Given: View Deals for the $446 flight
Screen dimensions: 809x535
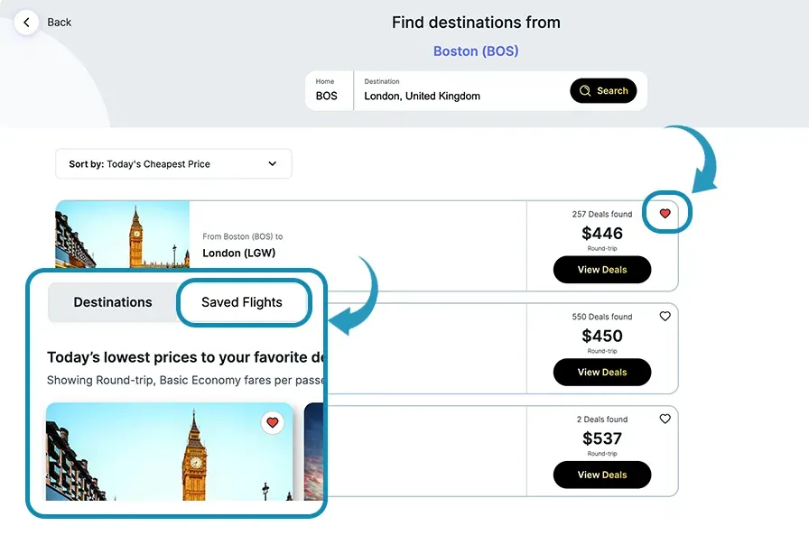Looking at the screenshot, I should click(x=602, y=270).
